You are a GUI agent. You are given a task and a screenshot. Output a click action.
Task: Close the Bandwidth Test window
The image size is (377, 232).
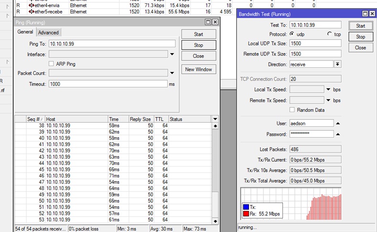click(372, 14)
